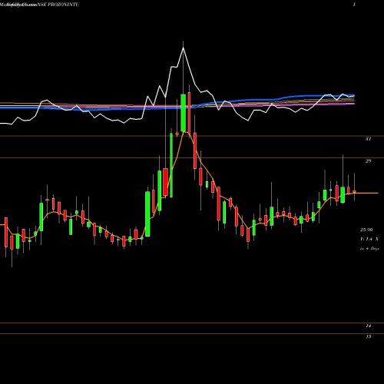Click the tall green candle at the chart peak
Viewport: 384px width, 384px height.
pos(183,113)
